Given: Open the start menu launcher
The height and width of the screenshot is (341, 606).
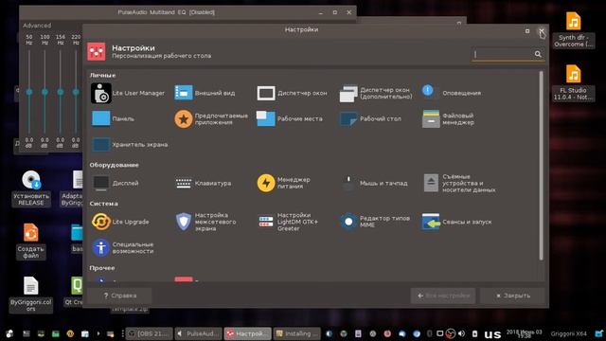Looking at the screenshot, I should tap(9, 333).
